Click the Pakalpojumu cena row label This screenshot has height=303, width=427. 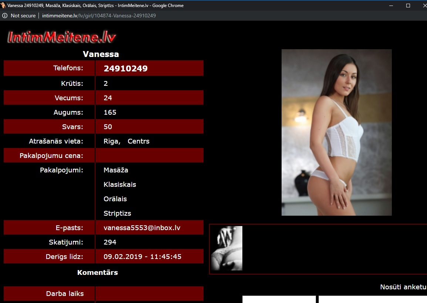51,156
